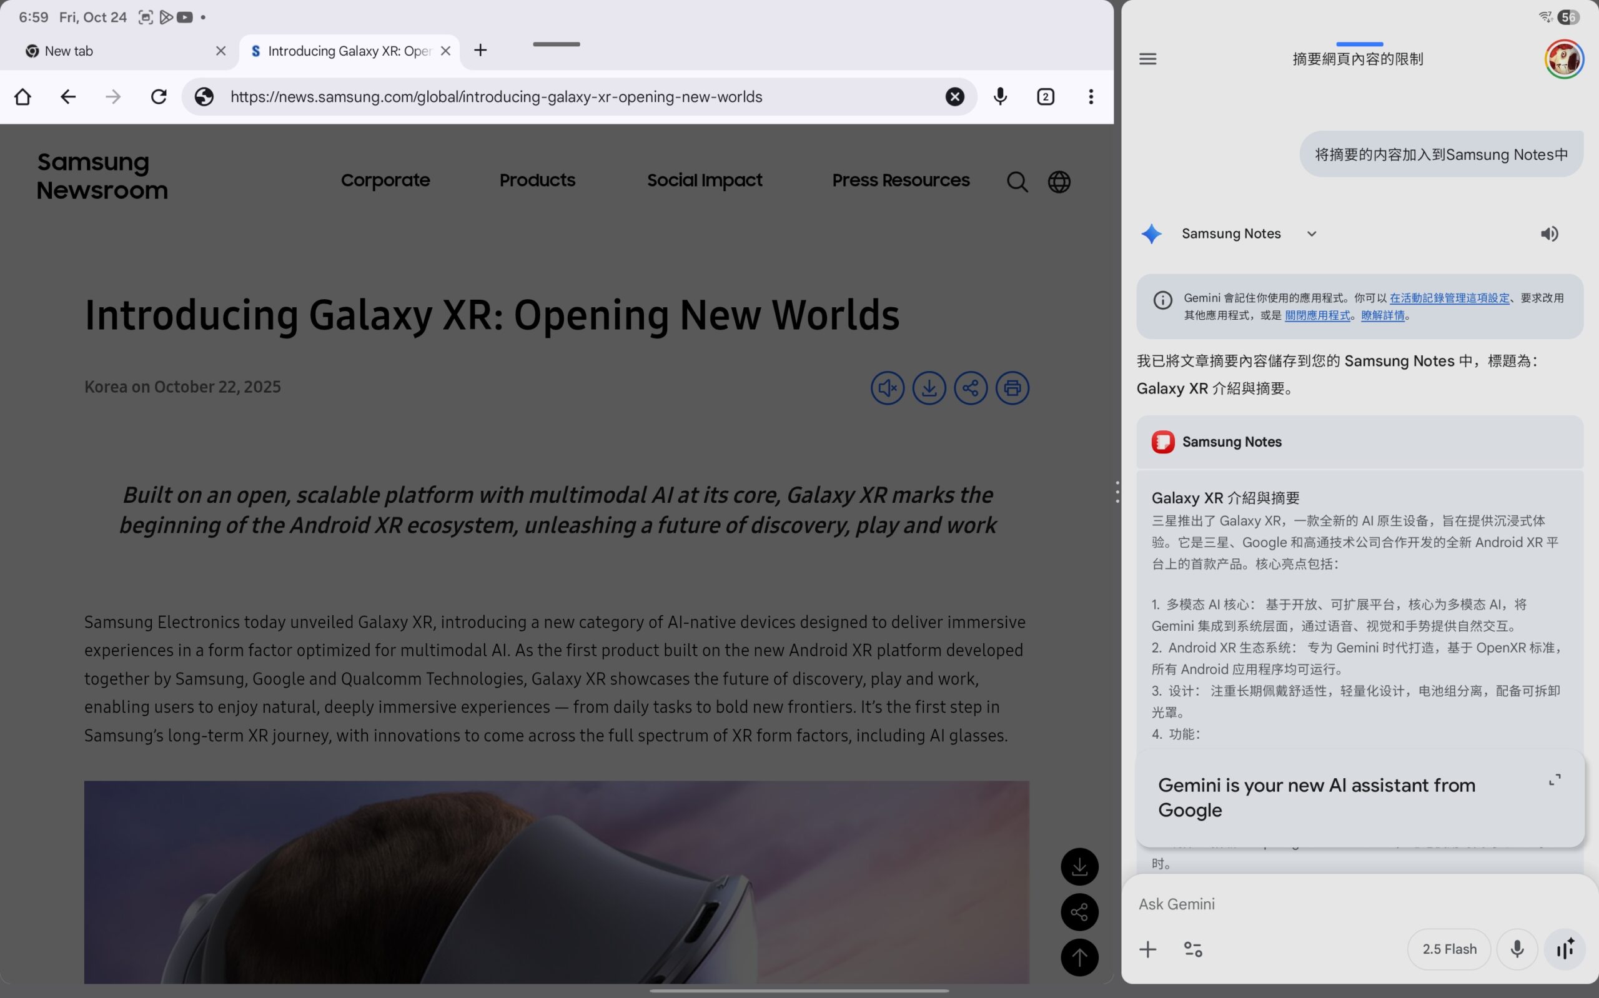Play Gemini response aloud with speaker icon

pos(1549,234)
